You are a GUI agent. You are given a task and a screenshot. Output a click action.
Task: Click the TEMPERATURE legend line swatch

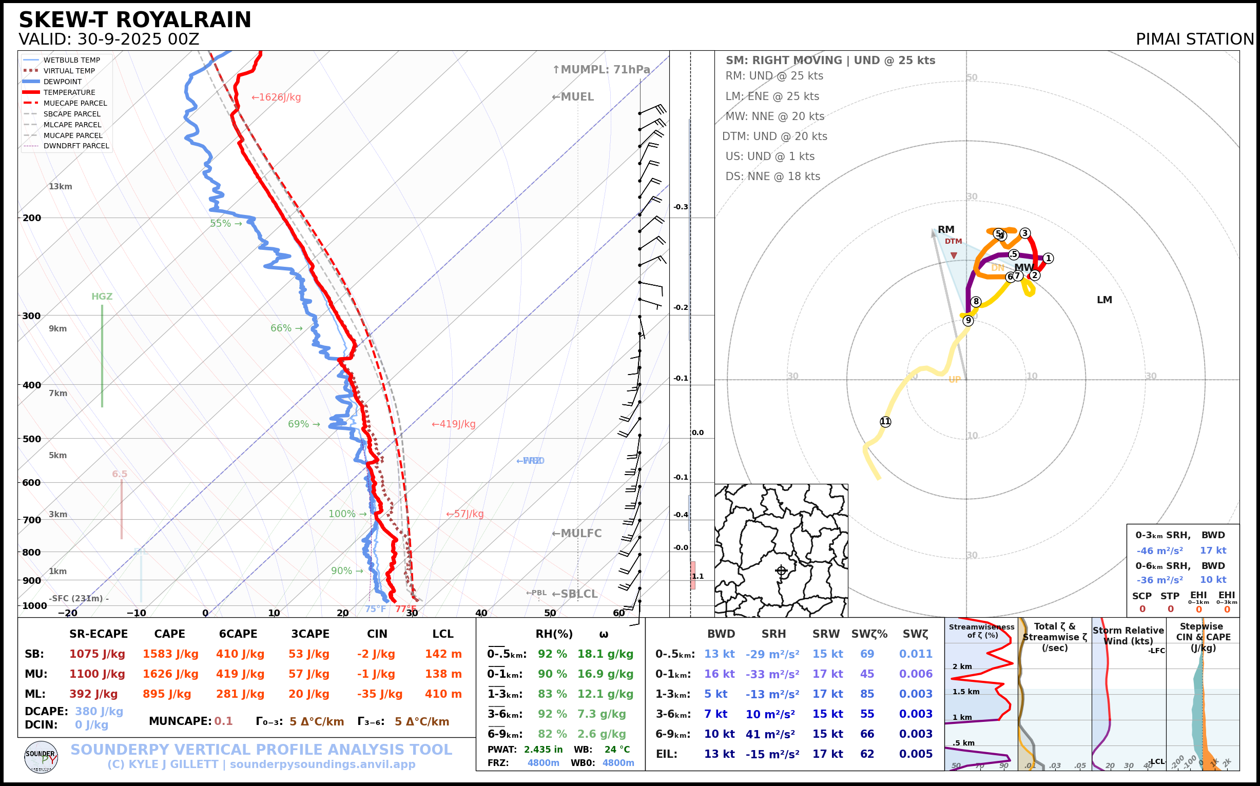(x=31, y=92)
